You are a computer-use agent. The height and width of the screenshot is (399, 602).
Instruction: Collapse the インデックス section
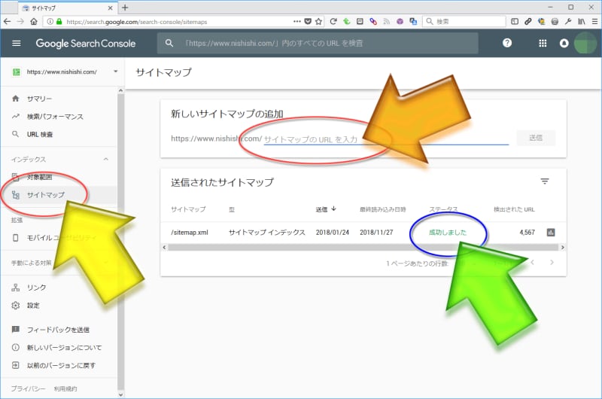(x=106, y=159)
